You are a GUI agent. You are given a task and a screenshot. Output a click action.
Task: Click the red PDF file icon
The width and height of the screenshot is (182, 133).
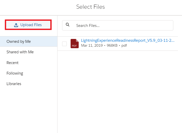74,44
